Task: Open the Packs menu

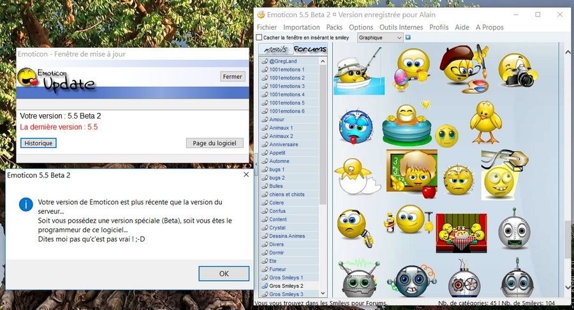Action: click(x=334, y=27)
